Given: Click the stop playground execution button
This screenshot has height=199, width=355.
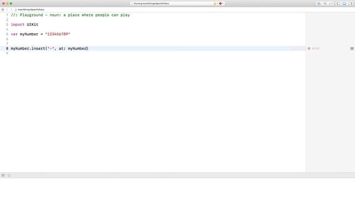Looking at the screenshot, I should point(9,175).
